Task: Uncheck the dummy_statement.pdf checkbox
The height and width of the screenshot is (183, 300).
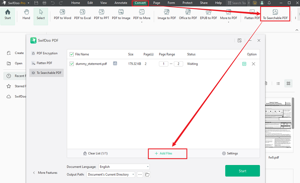Action: click(x=72, y=64)
